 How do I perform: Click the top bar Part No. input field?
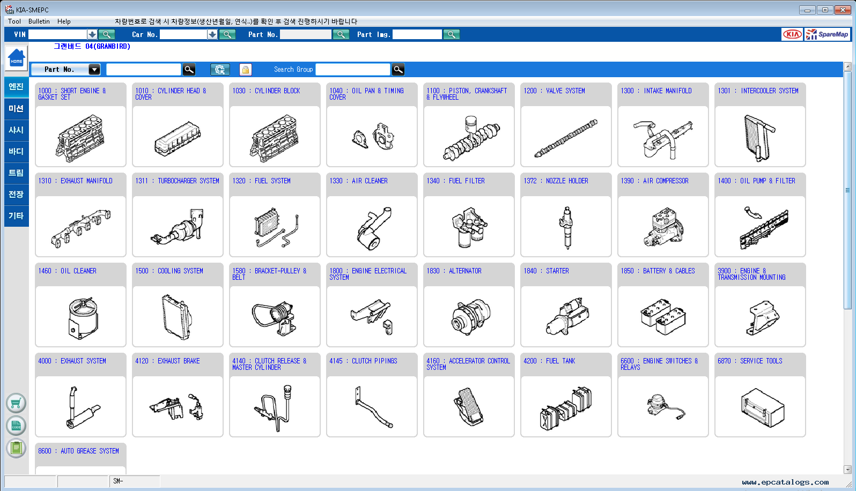click(305, 34)
